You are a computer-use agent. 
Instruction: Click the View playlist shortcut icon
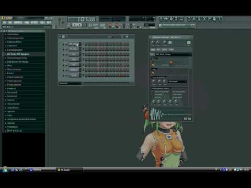[161, 19]
